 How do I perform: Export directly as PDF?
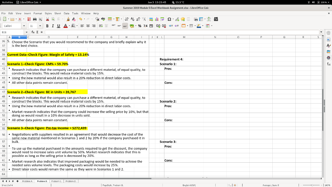coord(29,19)
